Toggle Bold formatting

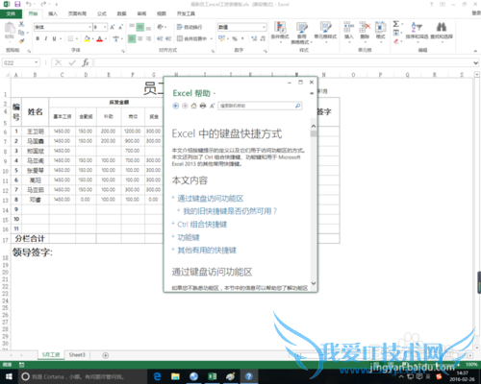click(38, 38)
